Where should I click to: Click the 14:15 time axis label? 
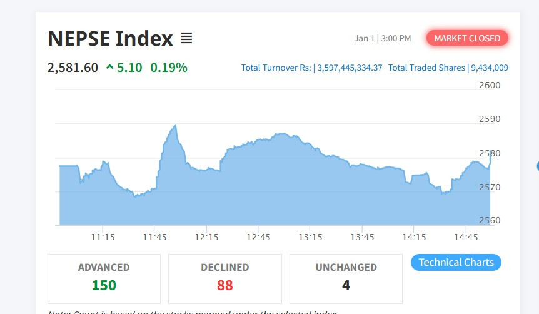(414, 237)
